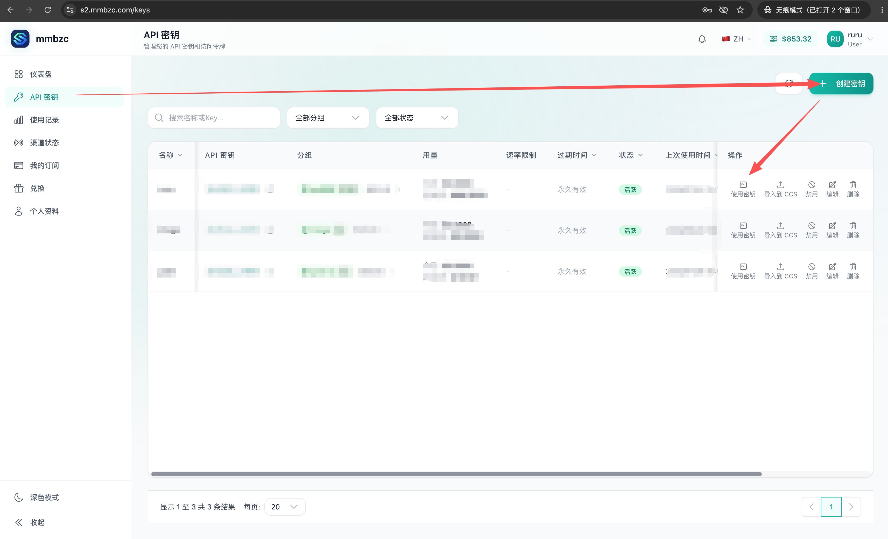Click 永久有效 in the first row

click(x=572, y=190)
